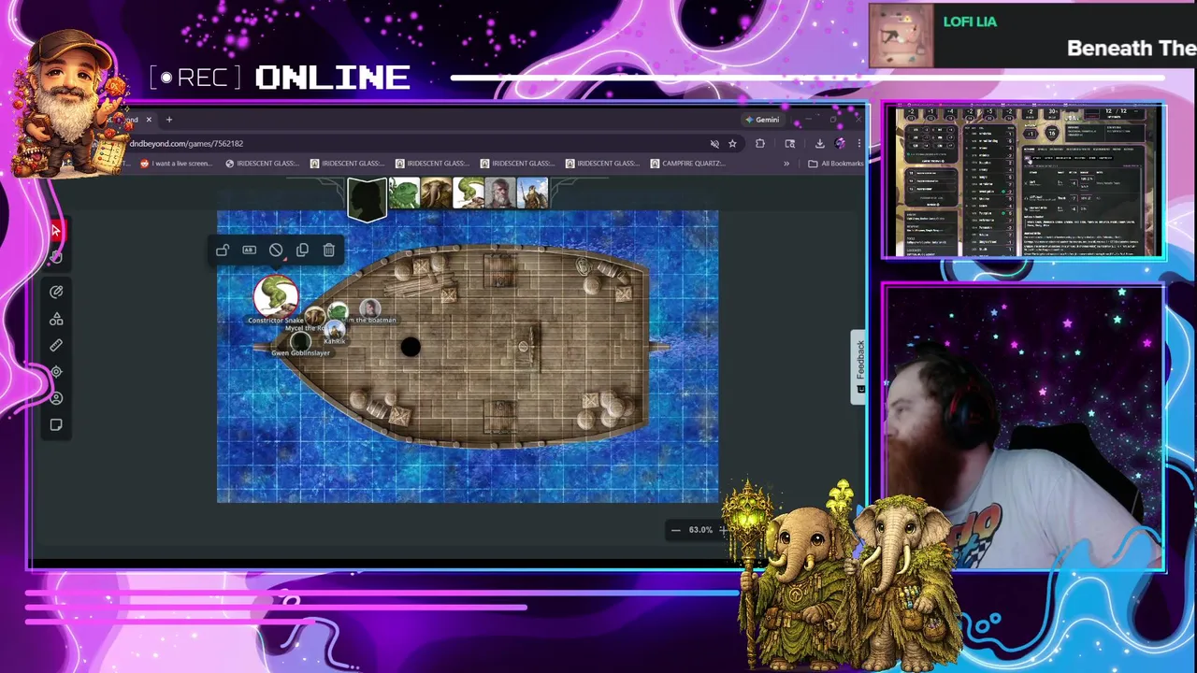Select the snake portrait in turn tracker
This screenshot has width=1197, height=673.
coord(468,193)
